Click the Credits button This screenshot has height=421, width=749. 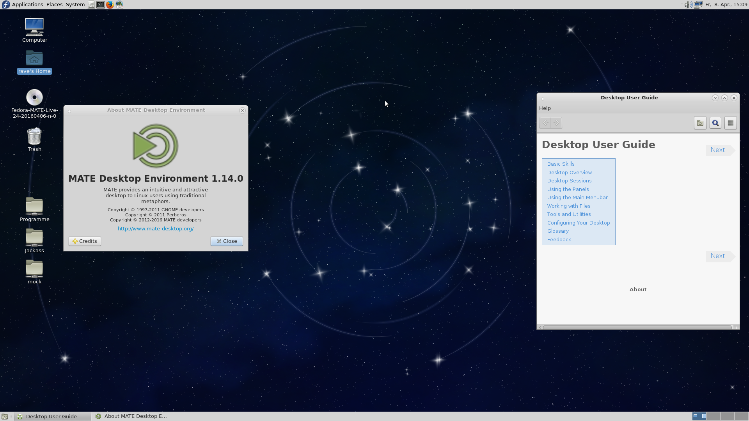coord(85,241)
